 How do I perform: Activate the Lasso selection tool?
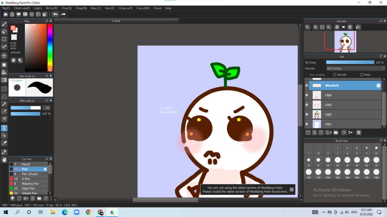pyautogui.click(x=4, y=96)
